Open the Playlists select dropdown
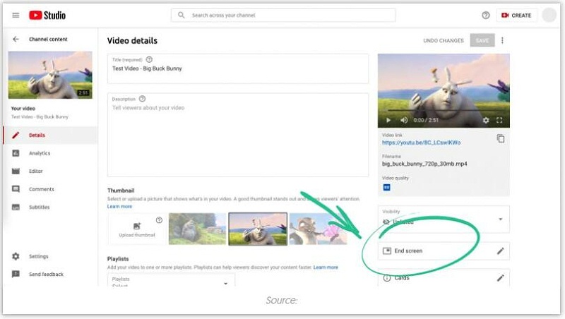 pyautogui.click(x=226, y=282)
